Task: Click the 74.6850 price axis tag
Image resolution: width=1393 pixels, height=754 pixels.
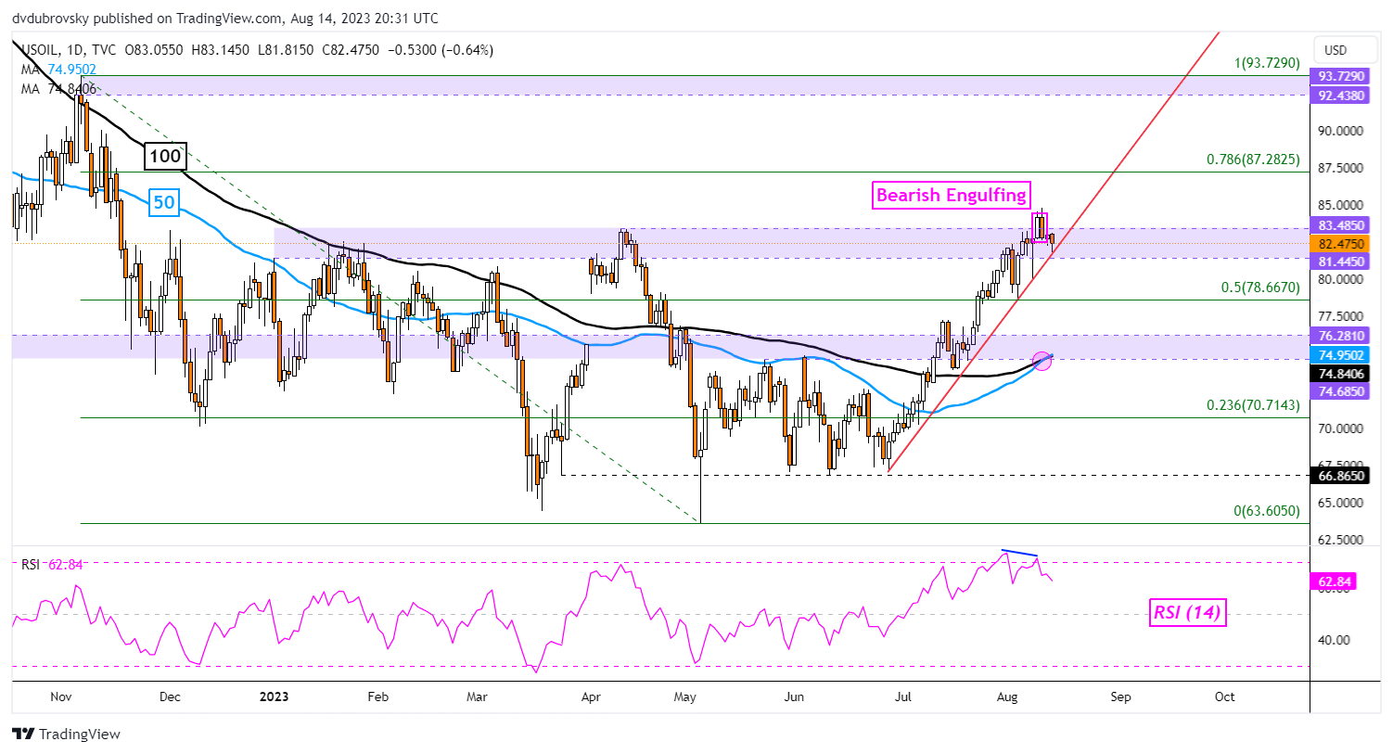Action: tap(1341, 391)
